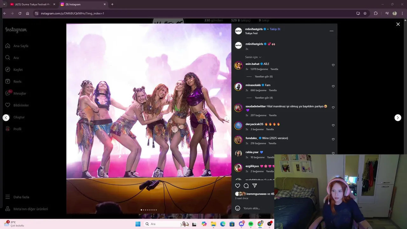Click the taskbar Ara search box
Screen dimensions: 407x229
pyautogui.click(x=166, y=224)
